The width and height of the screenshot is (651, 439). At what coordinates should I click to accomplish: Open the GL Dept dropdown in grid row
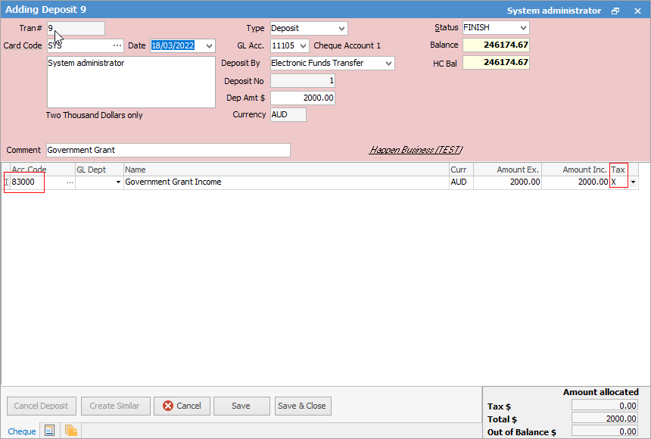[118, 182]
